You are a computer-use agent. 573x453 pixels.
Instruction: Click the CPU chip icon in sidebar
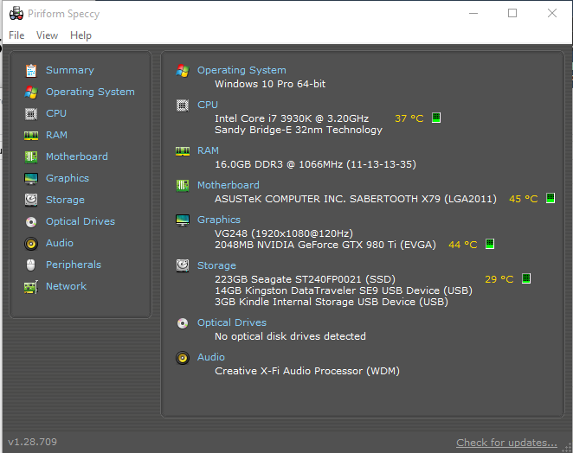pos(31,114)
